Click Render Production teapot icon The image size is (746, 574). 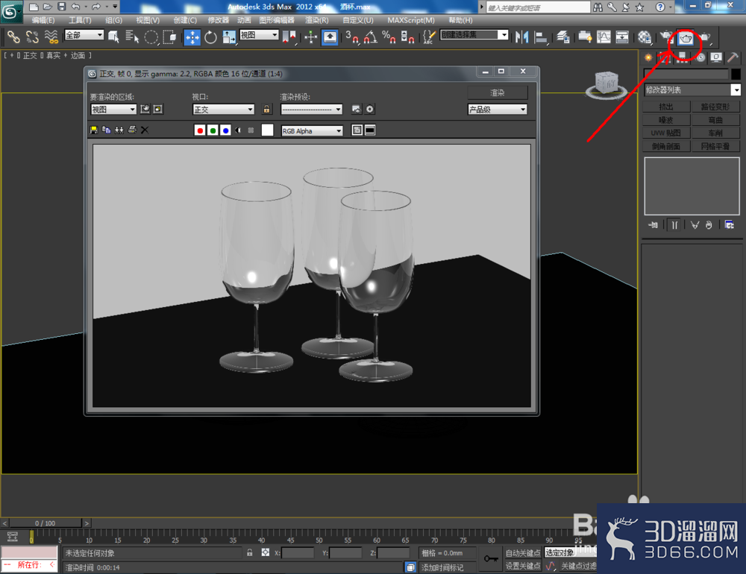pyautogui.click(x=705, y=37)
